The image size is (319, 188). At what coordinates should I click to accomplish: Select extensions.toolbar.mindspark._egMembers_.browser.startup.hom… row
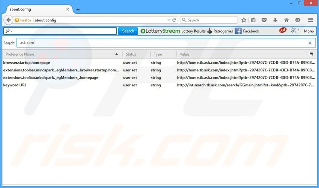pos(159,70)
